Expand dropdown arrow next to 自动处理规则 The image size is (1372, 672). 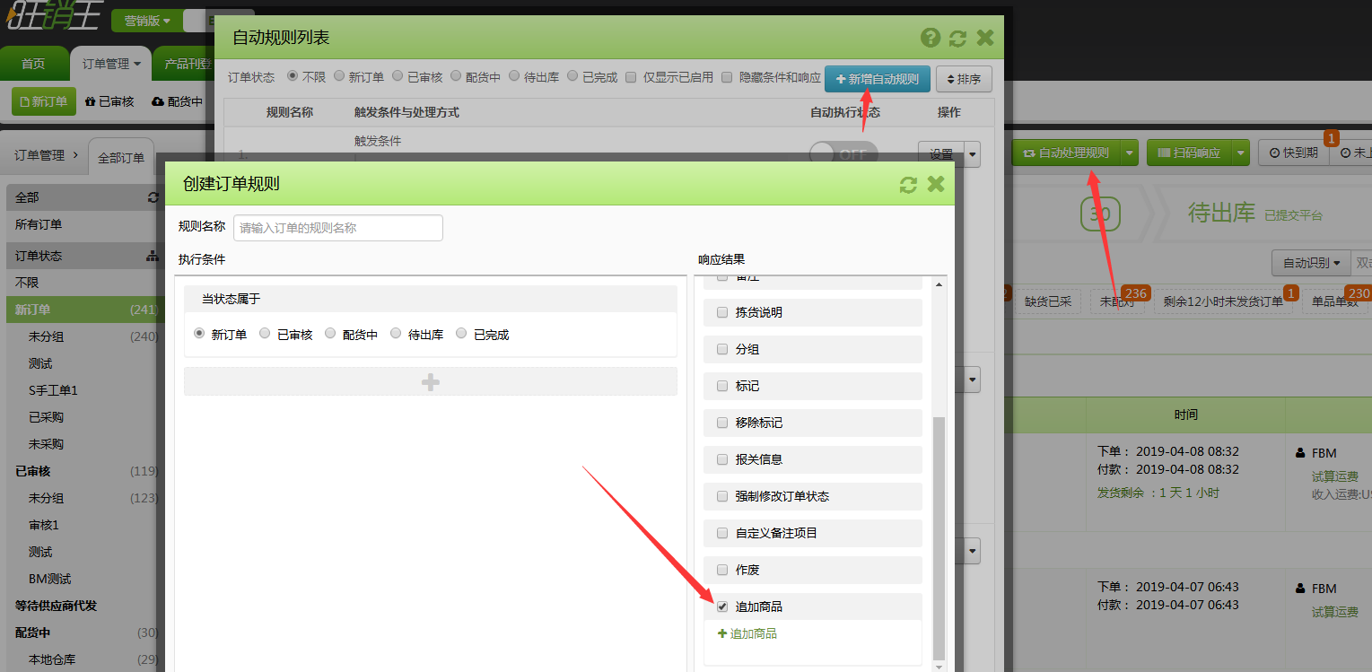[x=1130, y=153]
